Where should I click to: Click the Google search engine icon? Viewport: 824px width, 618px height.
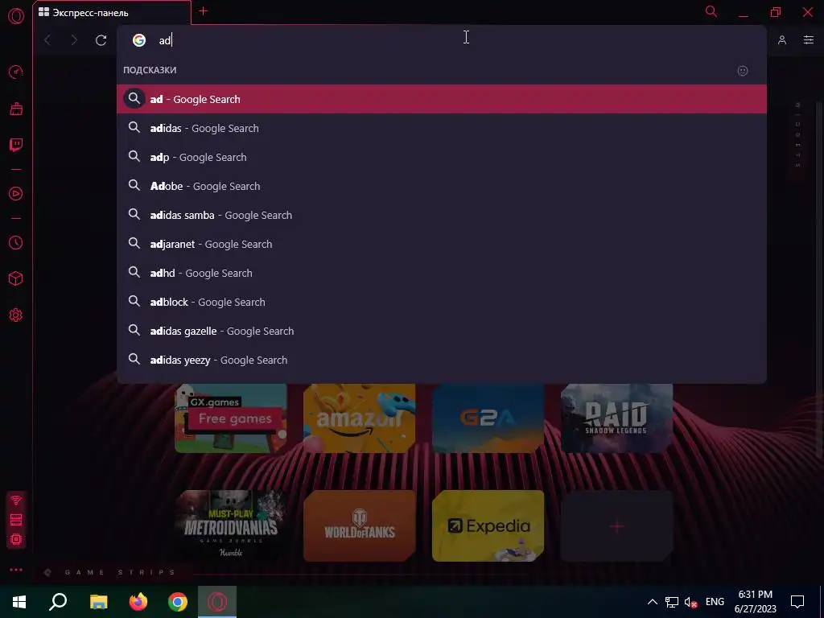coord(138,40)
